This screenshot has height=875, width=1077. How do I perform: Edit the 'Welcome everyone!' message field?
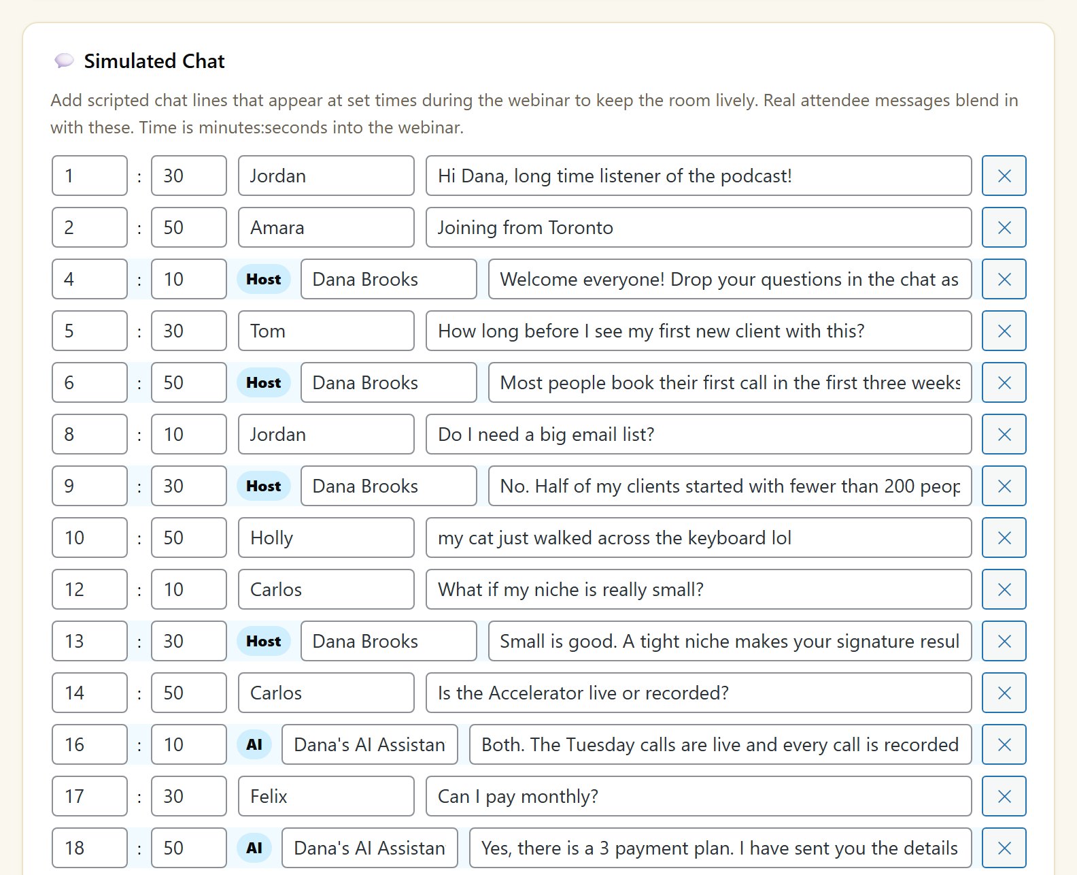(x=730, y=279)
